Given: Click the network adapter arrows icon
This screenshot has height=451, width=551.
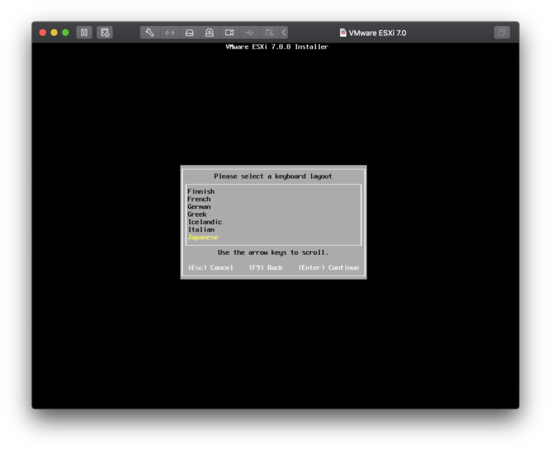Looking at the screenshot, I should point(169,32).
